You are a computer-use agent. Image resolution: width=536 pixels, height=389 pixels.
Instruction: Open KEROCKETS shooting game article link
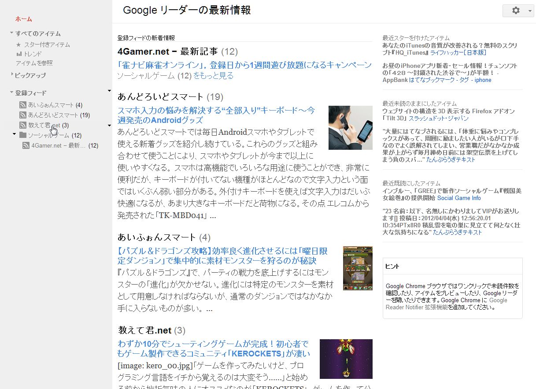214,348
